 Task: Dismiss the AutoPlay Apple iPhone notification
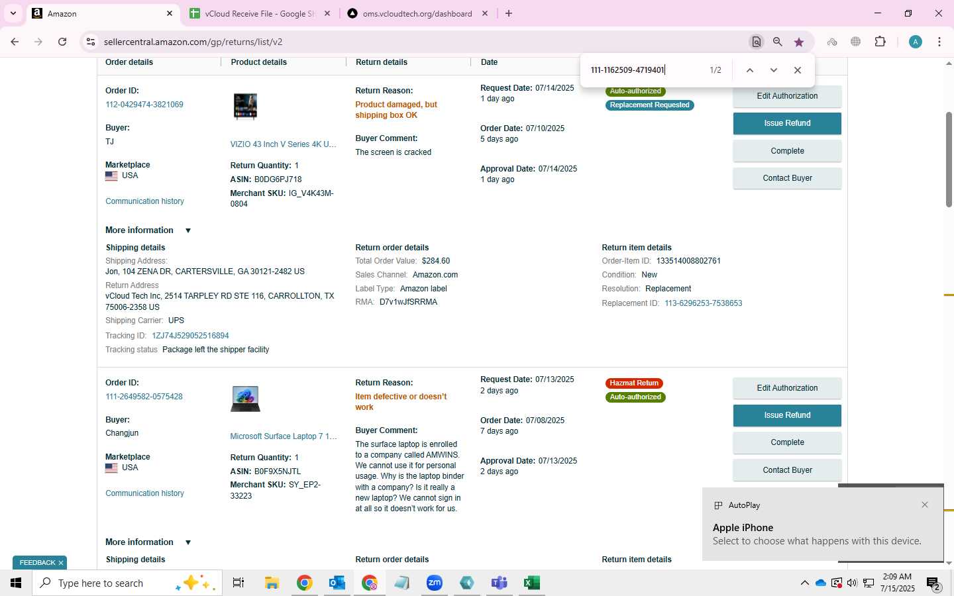[x=925, y=505]
